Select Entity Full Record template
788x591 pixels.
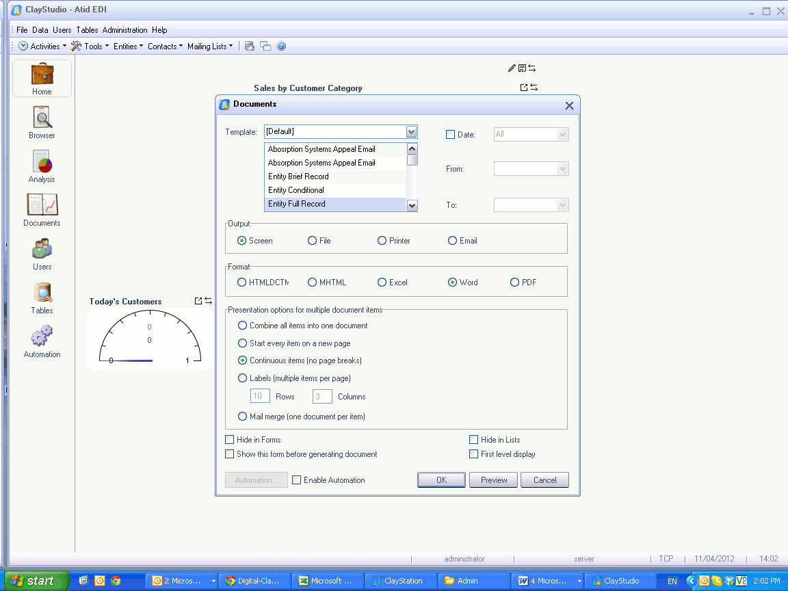coord(335,204)
